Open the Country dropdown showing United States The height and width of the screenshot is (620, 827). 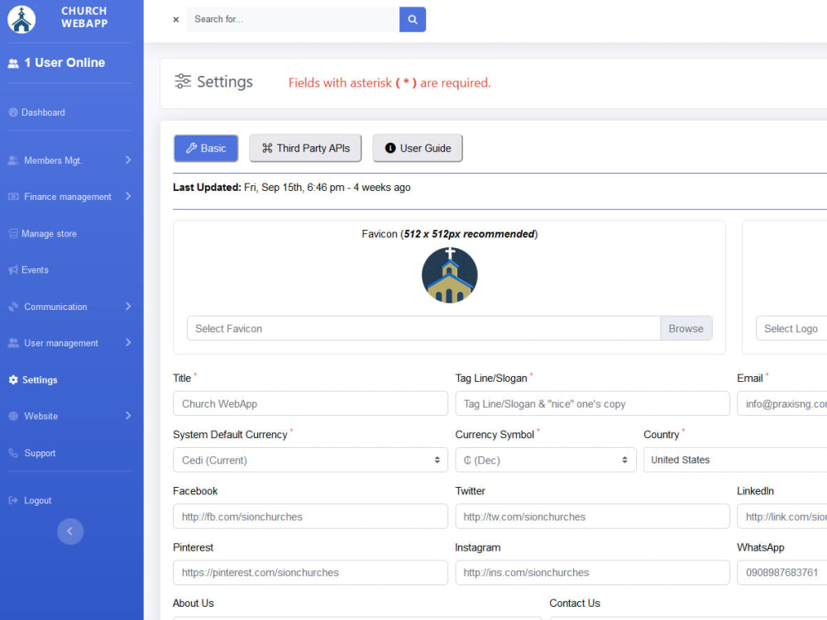tap(735, 460)
